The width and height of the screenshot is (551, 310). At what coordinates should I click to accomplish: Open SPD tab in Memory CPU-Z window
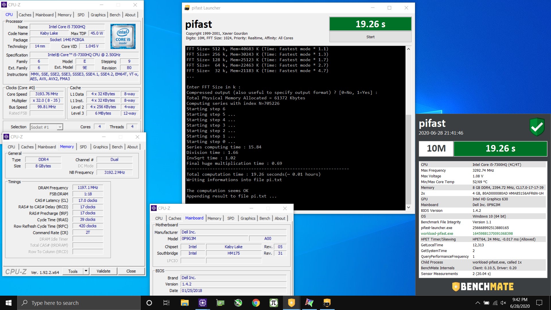83,147
